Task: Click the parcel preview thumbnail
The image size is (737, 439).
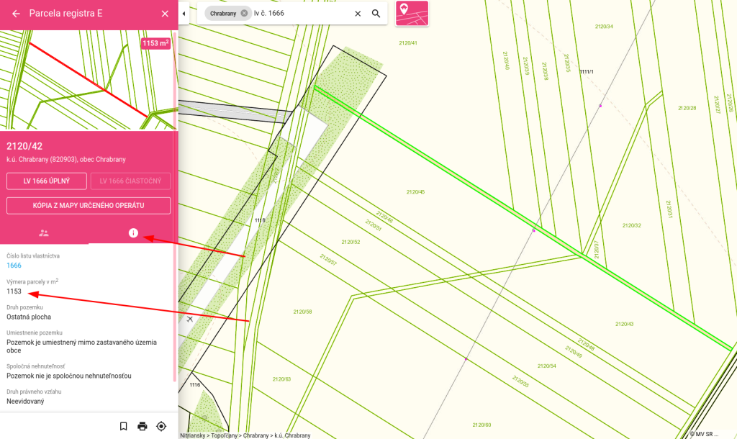Action: tap(79, 81)
